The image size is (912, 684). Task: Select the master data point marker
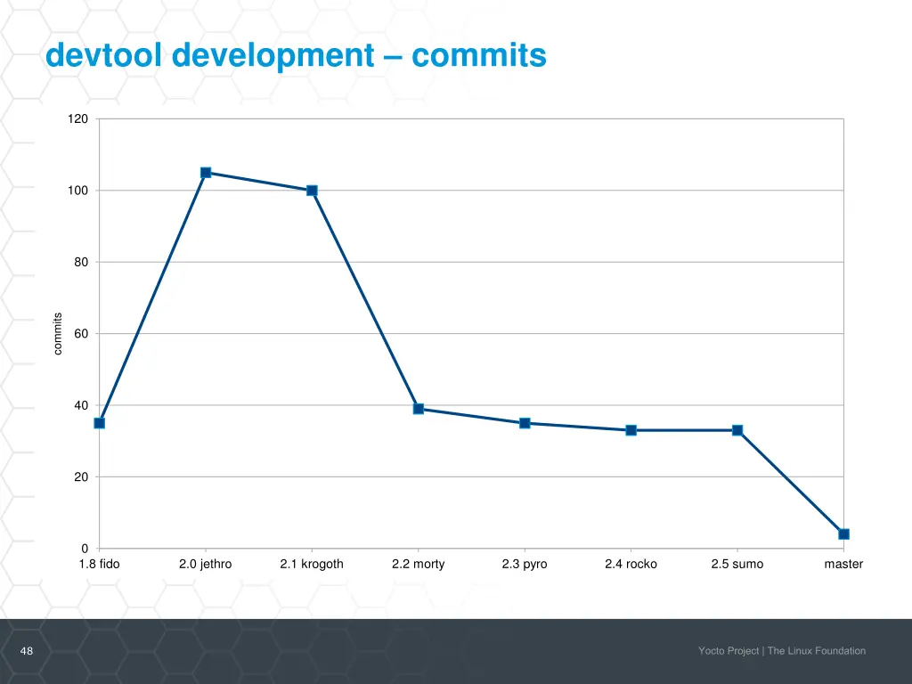[x=843, y=534]
